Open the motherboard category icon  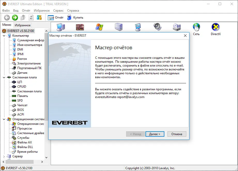tap(80, 27)
